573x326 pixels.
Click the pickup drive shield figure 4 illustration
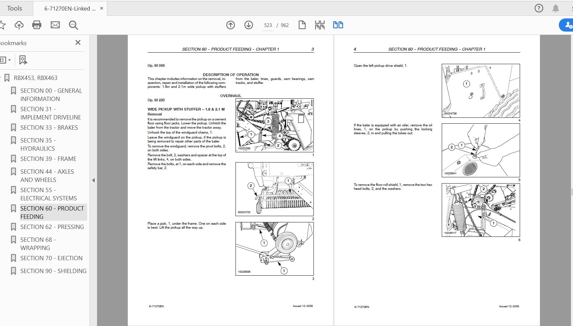(481, 91)
